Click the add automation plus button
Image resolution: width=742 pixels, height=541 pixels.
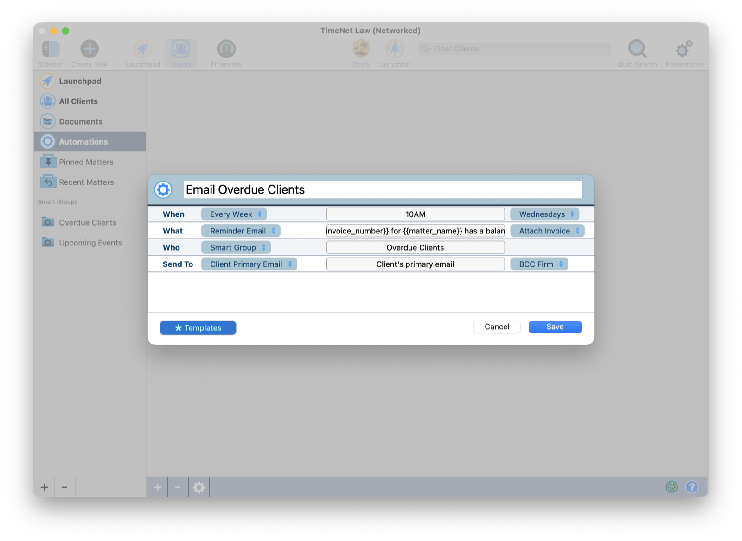coord(158,487)
